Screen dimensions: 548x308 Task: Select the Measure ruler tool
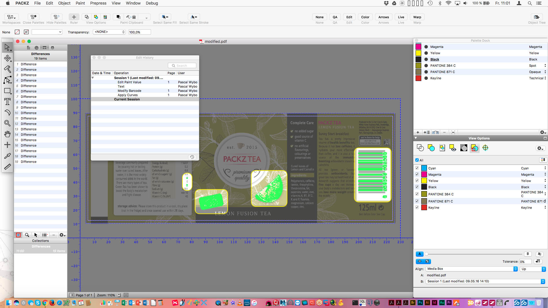(7, 167)
